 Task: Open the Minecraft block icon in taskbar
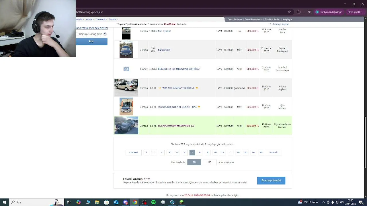tap(181, 202)
